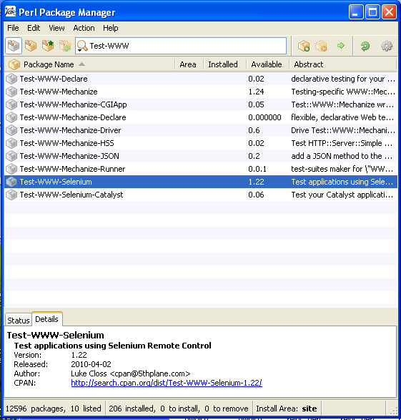Open the Action menu
401x420 pixels.
pyautogui.click(x=84, y=28)
